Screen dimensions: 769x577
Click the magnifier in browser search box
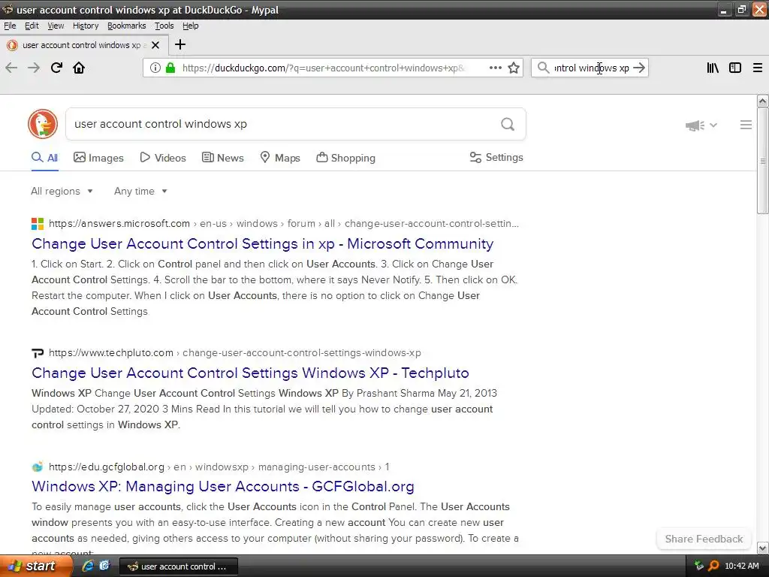tap(543, 68)
